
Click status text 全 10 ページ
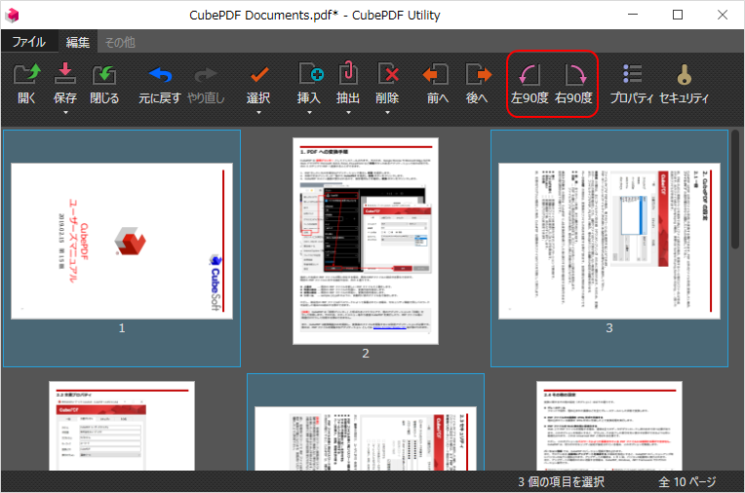(687, 481)
